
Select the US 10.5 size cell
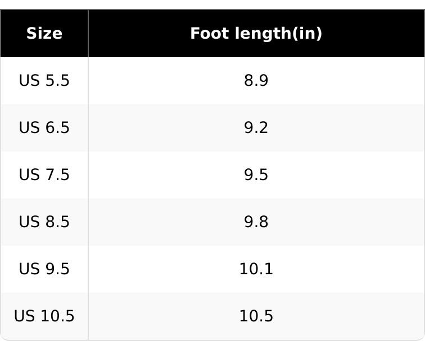coord(44,316)
